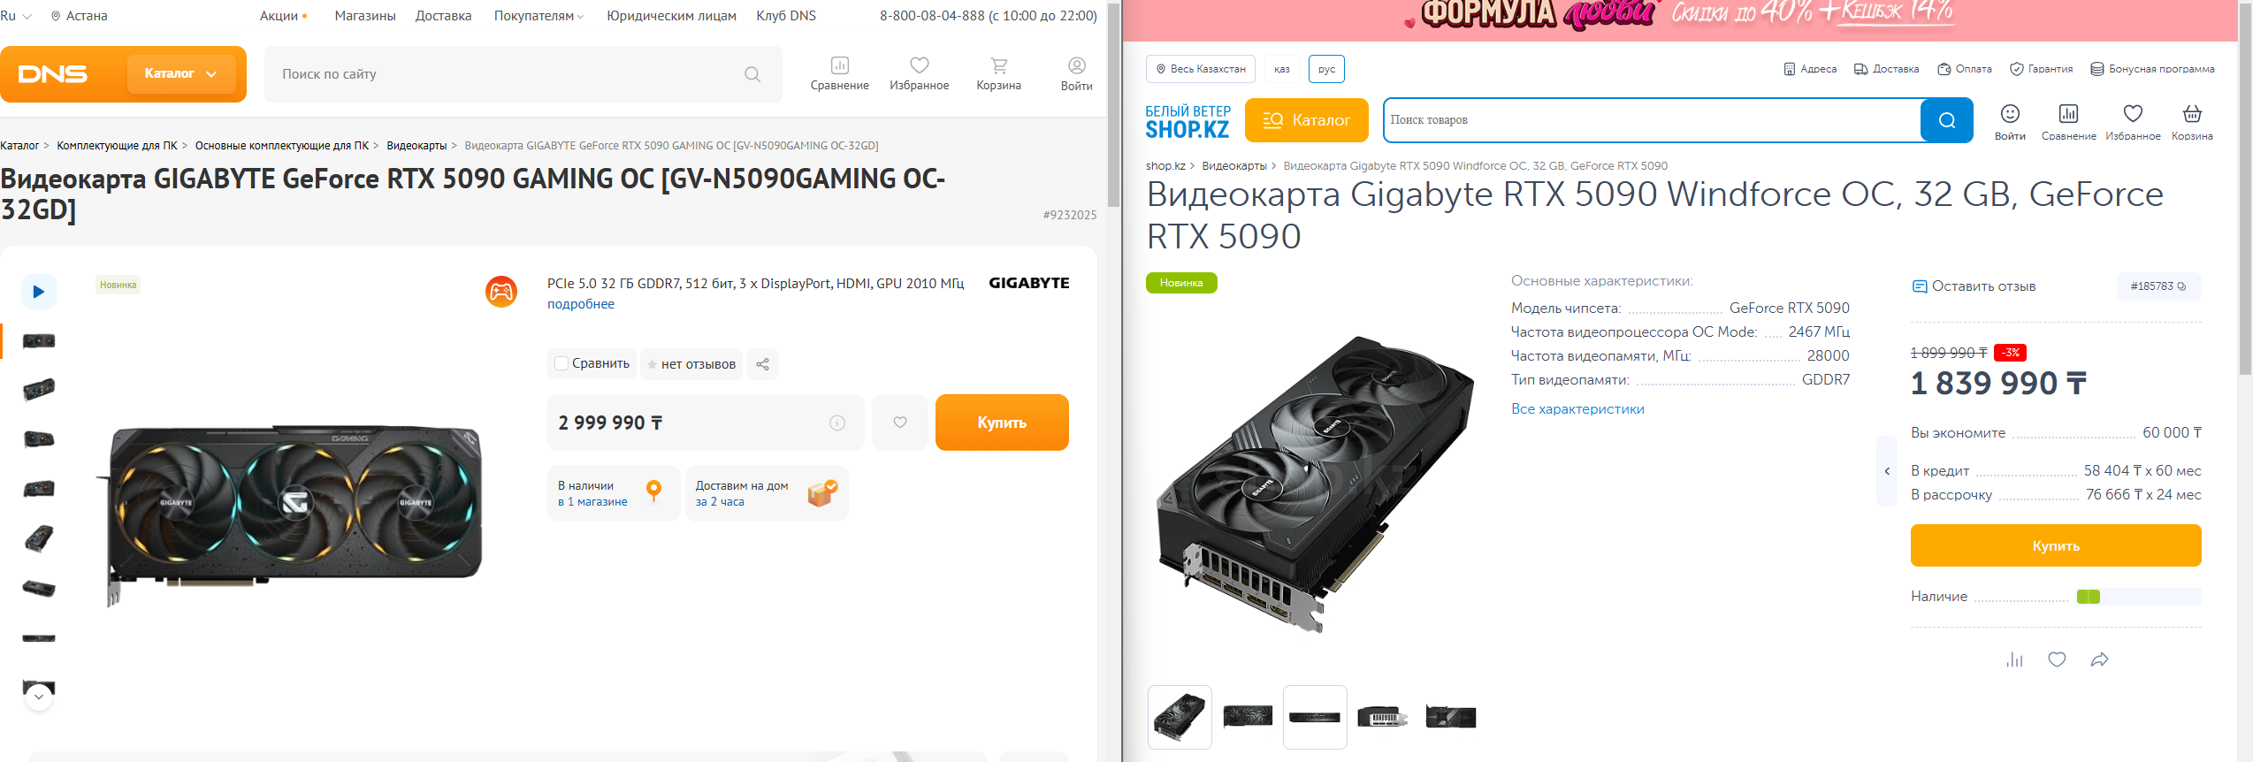Image resolution: width=2253 pixels, height=762 pixels.
Task: Click yellow Купить button on shop.kz
Action: coord(2055,545)
